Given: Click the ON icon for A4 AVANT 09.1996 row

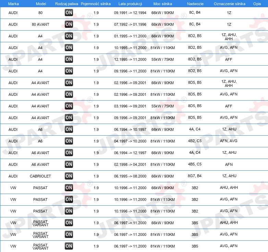Looking at the screenshot, I should tap(69, 118).
